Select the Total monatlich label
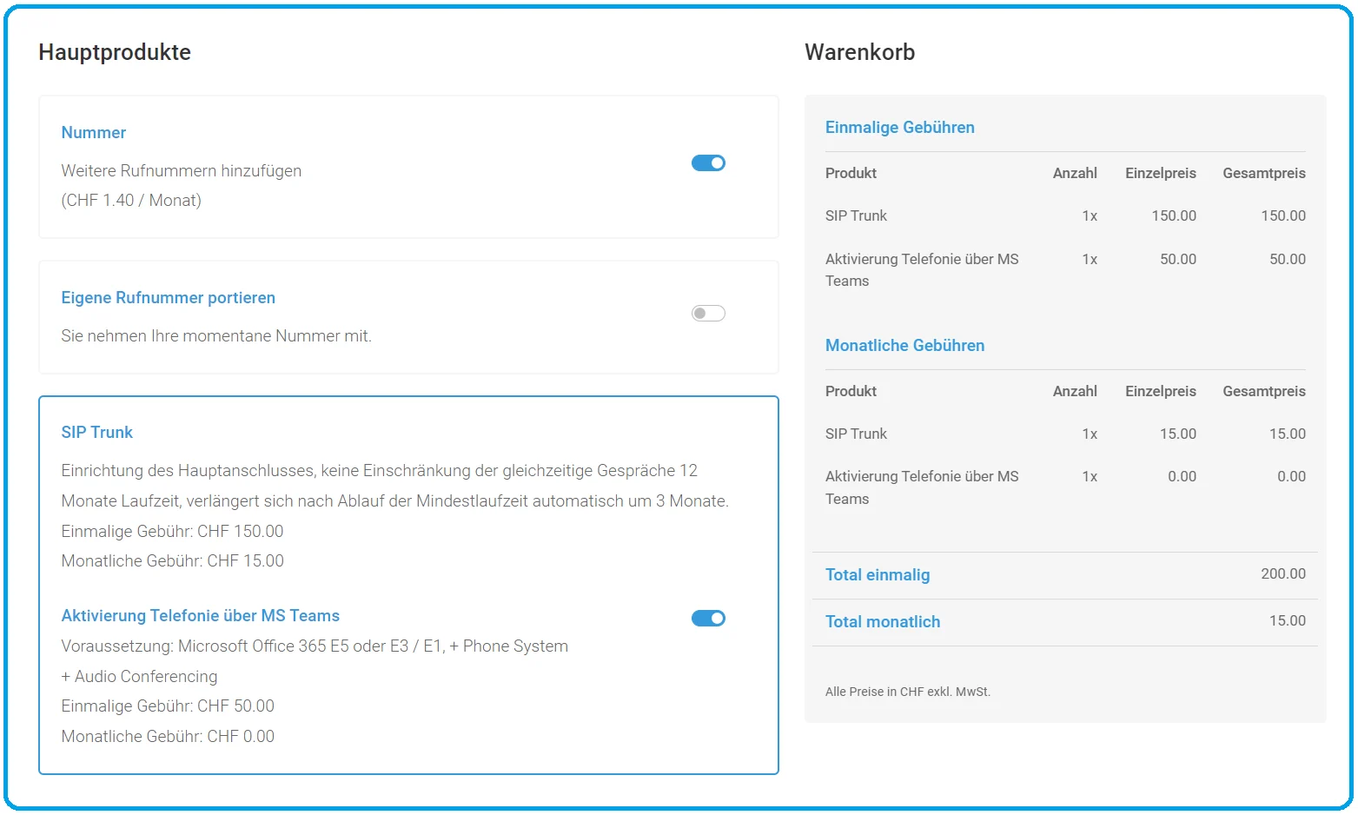 click(883, 622)
